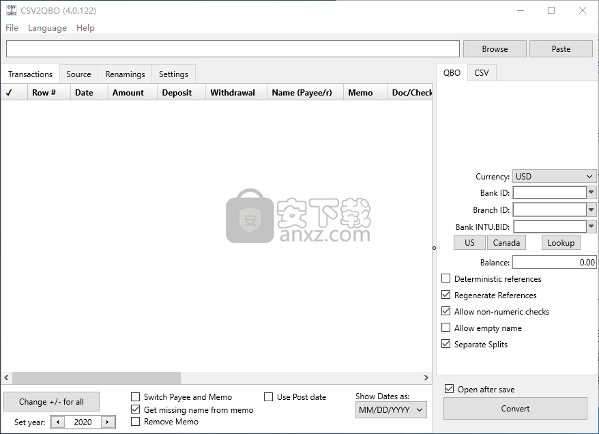Click the Amount column header
The image size is (599, 434).
click(x=132, y=92)
